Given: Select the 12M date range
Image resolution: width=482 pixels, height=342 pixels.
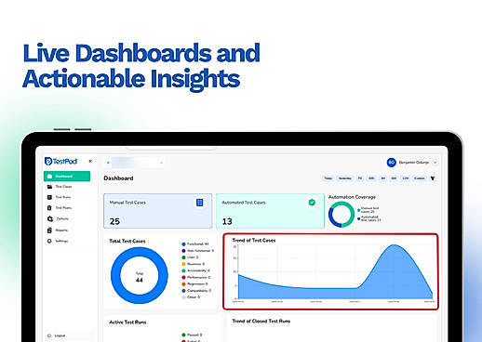Looking at the screenshot, I should point(406,178).
